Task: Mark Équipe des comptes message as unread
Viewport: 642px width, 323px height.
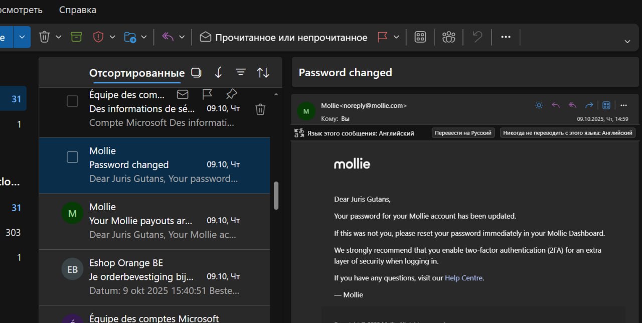Action: 183,94
